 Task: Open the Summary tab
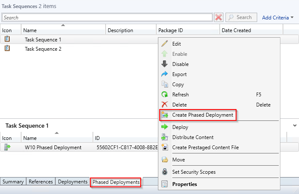[x=13, y=182]
